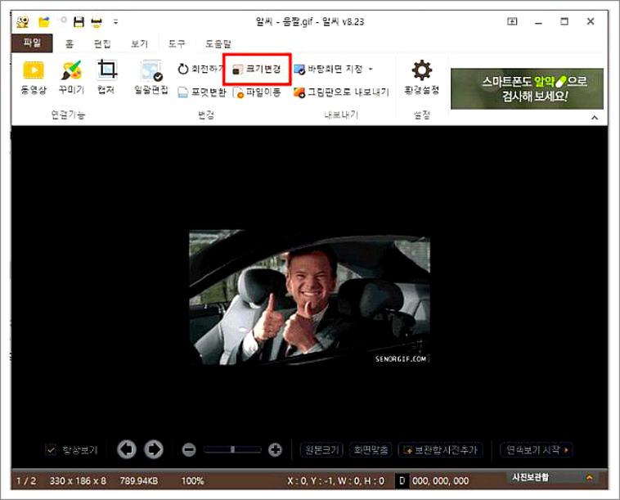Image resolution: width=620 pixels, height=500 pixels.
Task: Click the 789.94KB file size text
Action: (x=139, y=481)
